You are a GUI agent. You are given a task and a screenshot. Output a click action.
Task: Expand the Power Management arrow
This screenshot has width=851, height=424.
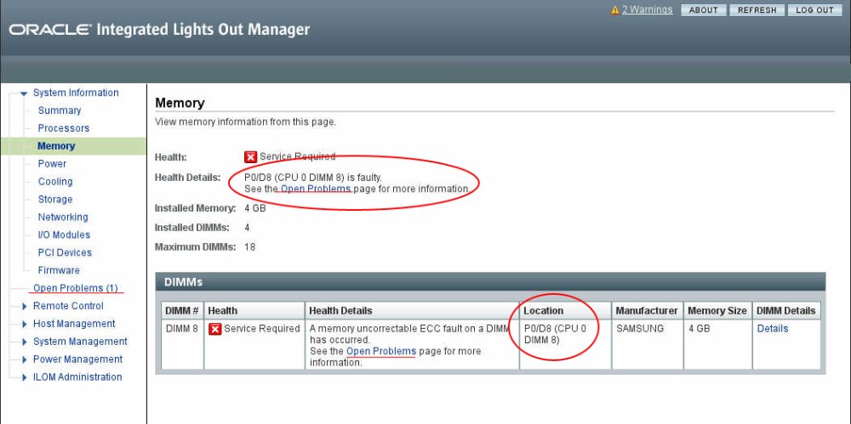pyautogui.click(x=25, y=360)
